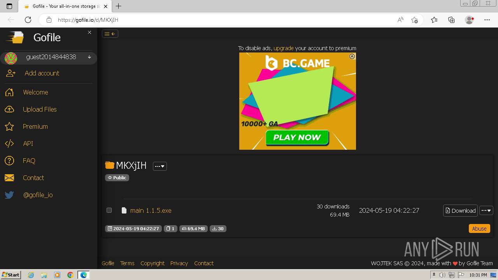The height and width of the screenshot is (280, 498).
Task: Click the FAQ question mark icon
Action: tap(9, 161)
